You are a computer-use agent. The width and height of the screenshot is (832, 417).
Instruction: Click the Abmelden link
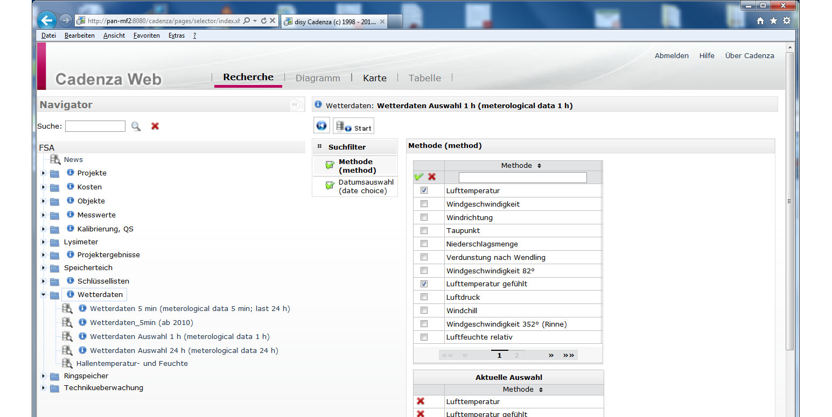(671, 55)
